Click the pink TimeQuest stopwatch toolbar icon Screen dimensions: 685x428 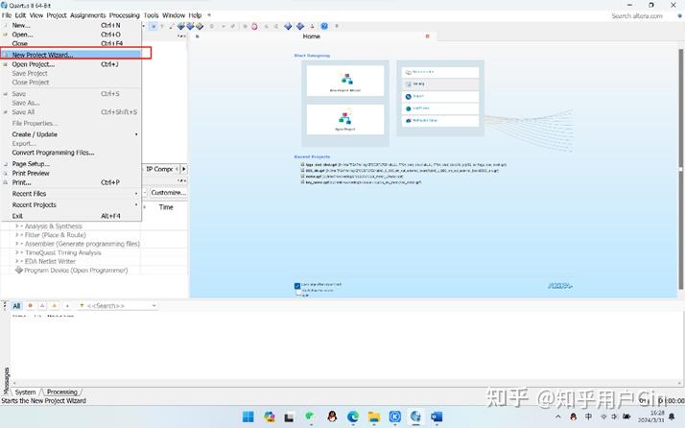[x=254, y=26]
